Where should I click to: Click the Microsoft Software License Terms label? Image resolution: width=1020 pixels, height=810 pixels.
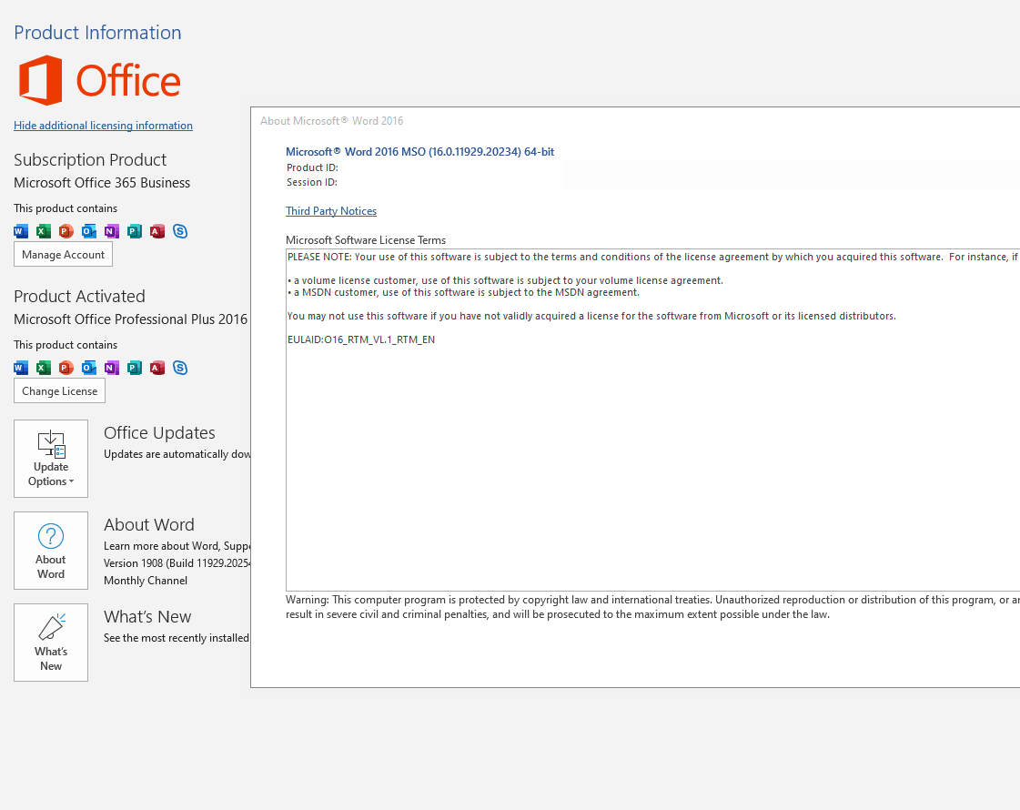(366, 240)
